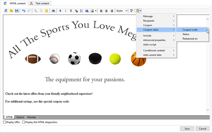Click the Cancel button

pyautogui.click(x=202, y=128)
